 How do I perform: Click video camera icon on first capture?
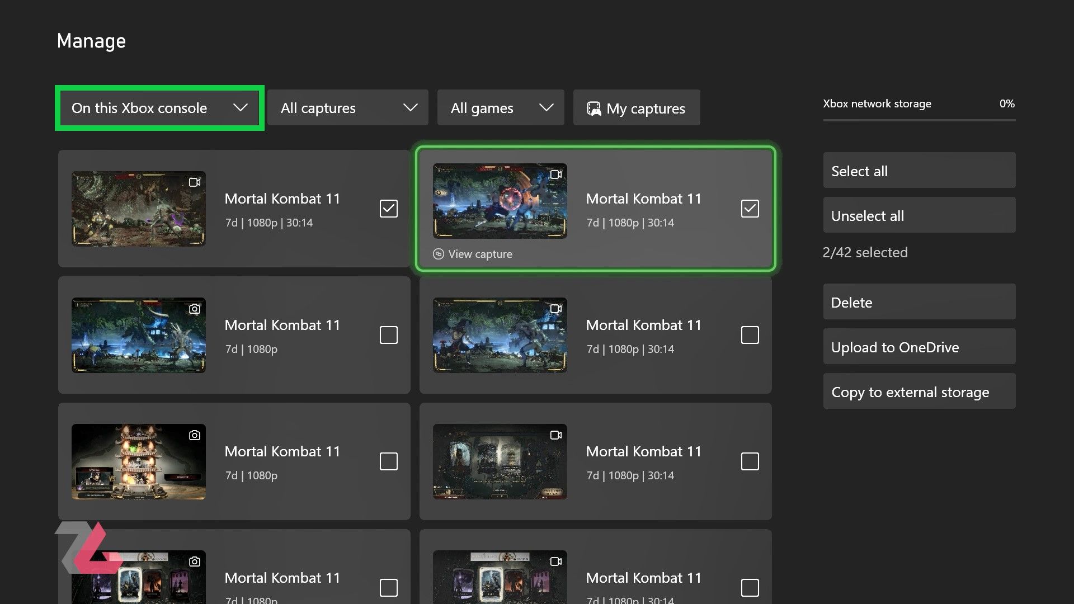[x=194, y=182]
